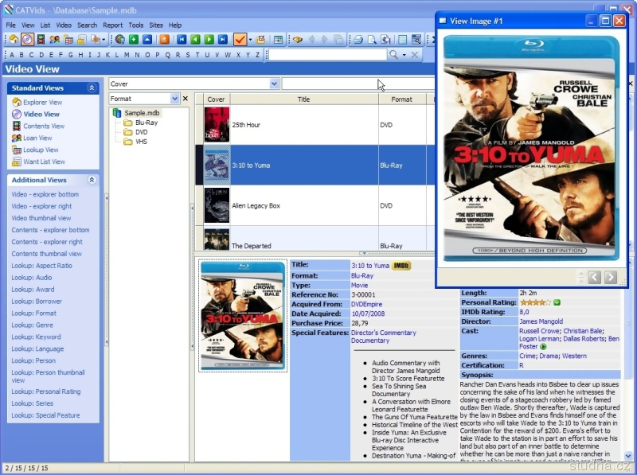Screen dimensions: 637x475
Task: Open Explorer View in Standard Views
Action: [x=43, y=103]
